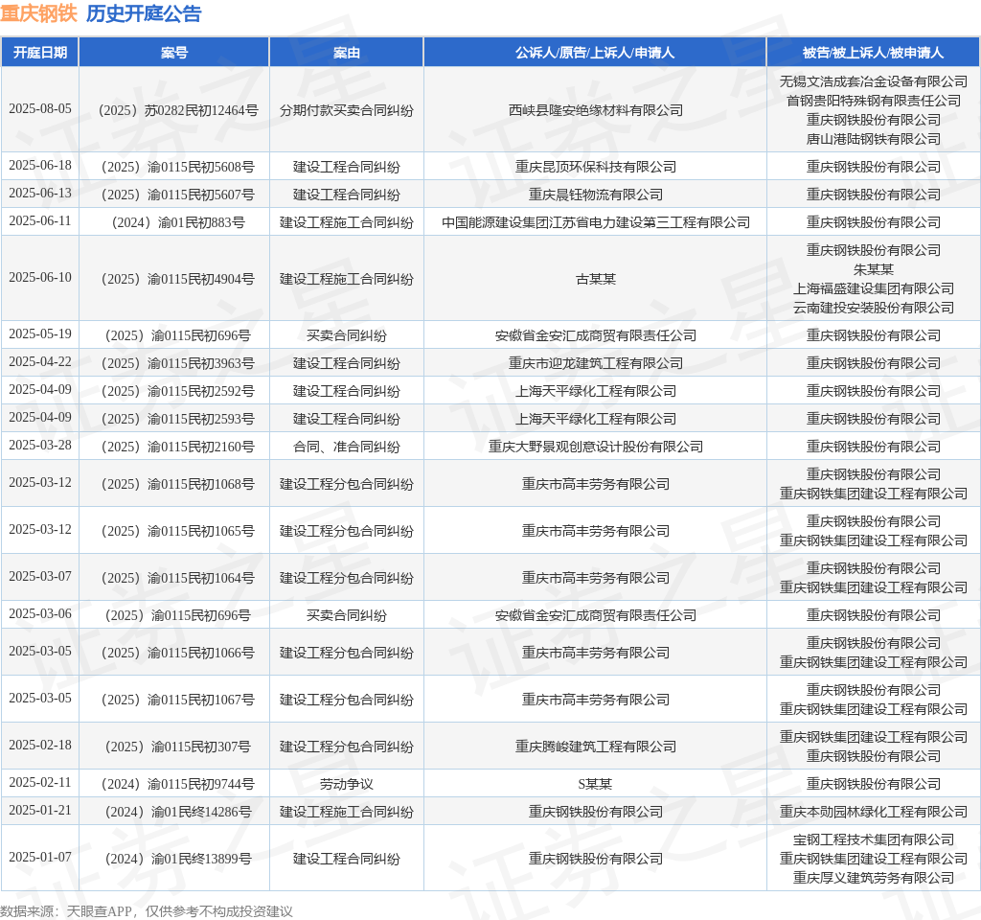Click case number (2025)渝0115民初1064号

click(x=177, y=578)
